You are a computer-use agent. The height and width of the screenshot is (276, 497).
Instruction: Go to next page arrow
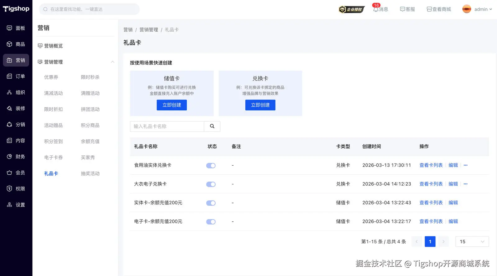tap(443, 241)
